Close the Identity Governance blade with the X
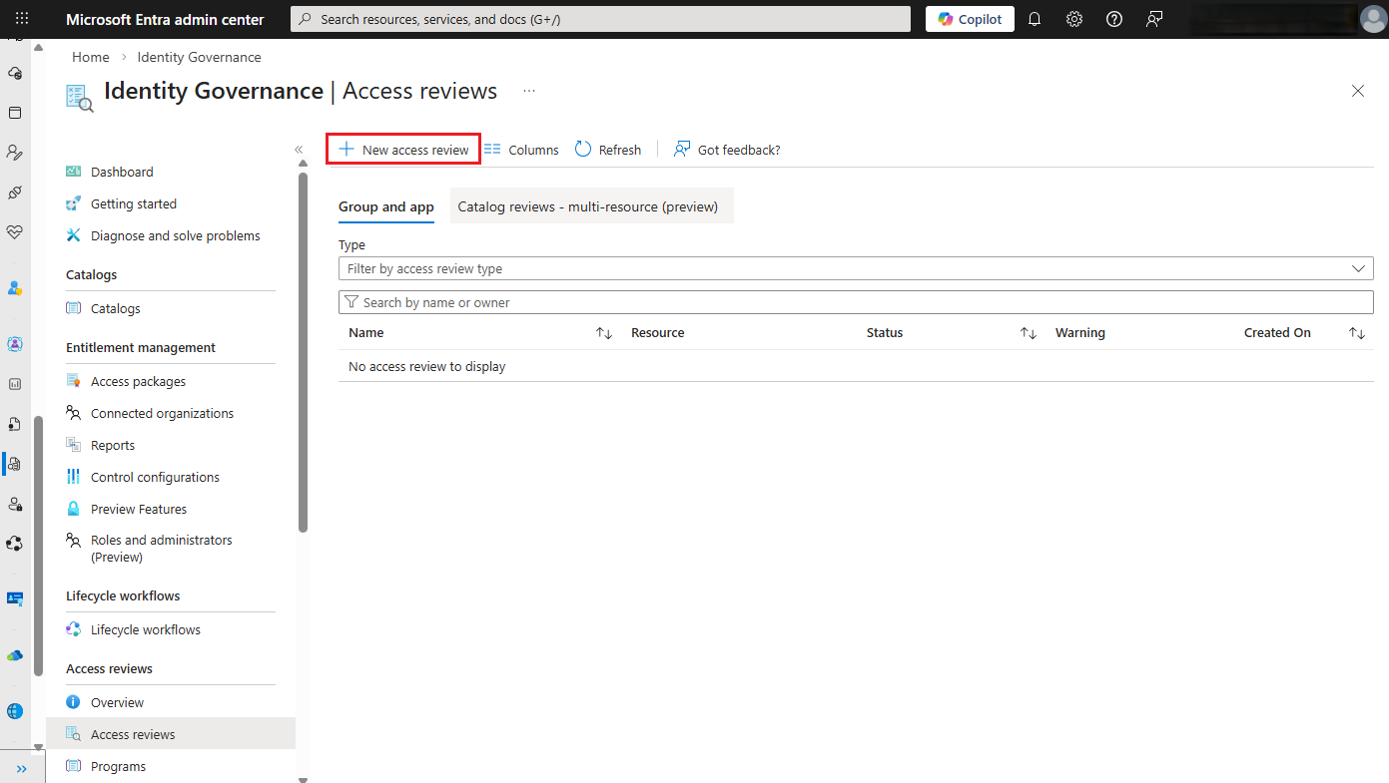The height and width of the screenshot is (783, 1389). coord(1358,91)
